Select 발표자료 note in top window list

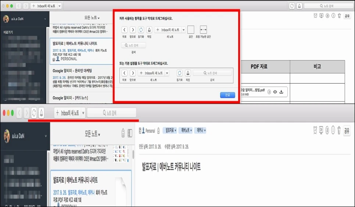click(81, 51)
